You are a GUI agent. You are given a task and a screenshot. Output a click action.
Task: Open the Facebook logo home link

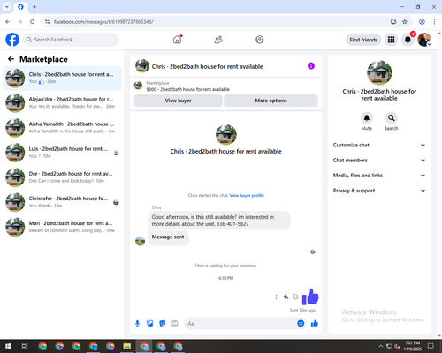click(12, 40)
